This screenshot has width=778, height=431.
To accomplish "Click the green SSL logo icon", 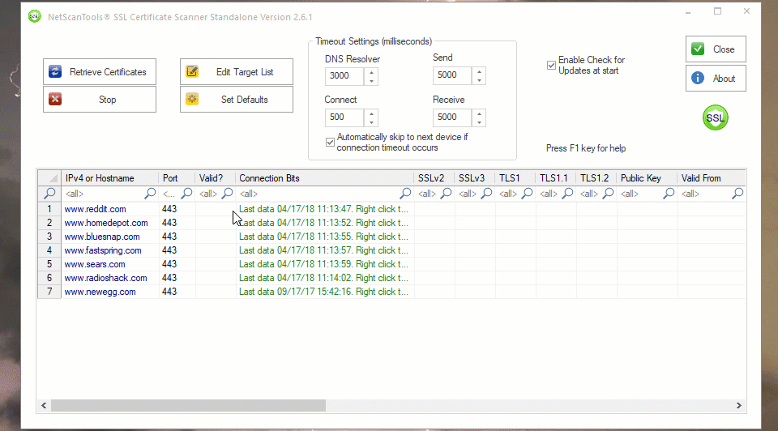I will pos(715,117).
